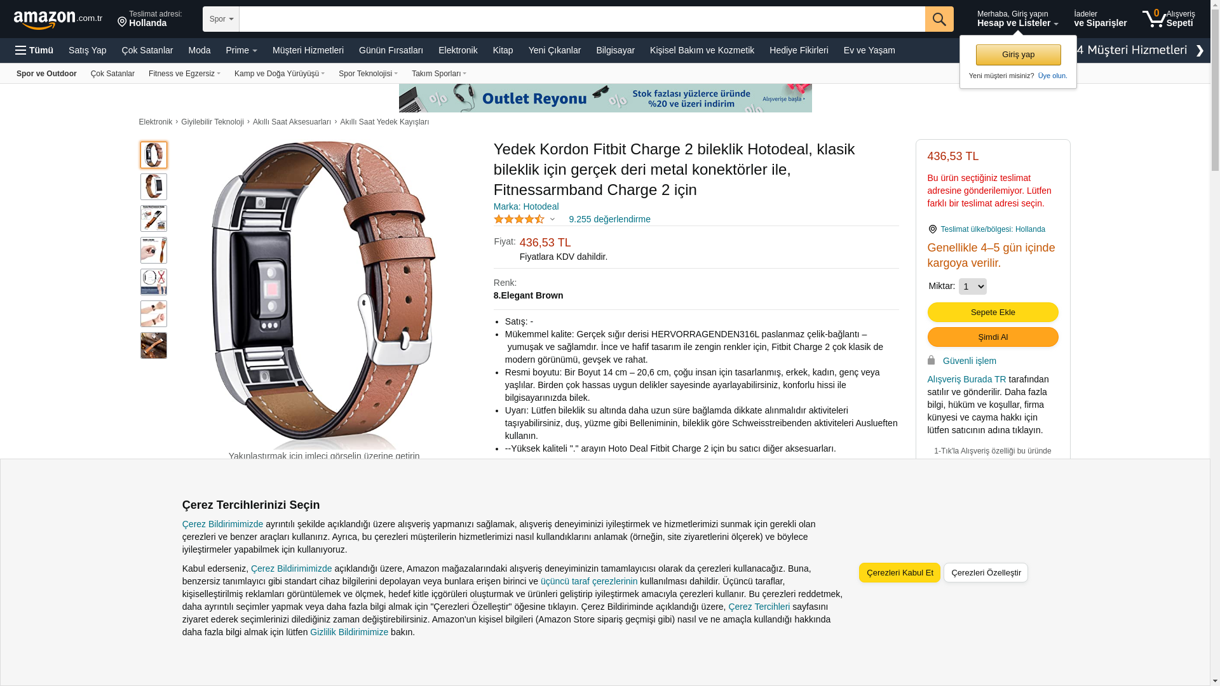The height and width of the screenshot is (686, 1220).
Task: Open the Miktar quantity dropdown
Action: [x=972, y=286]
